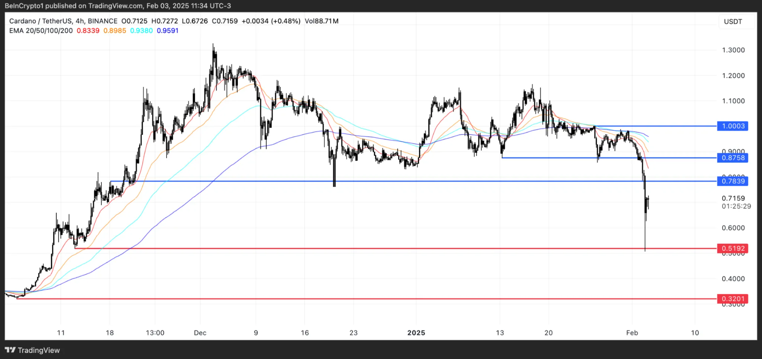The image size is (762, 359).
Task: Click the 1.3000 price scale label
Action: pos(733,50)
